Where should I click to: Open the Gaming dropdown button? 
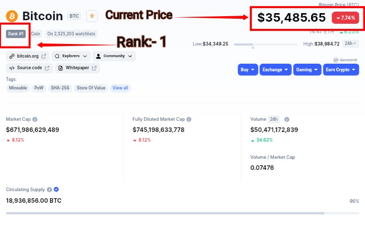pos(307,70)
